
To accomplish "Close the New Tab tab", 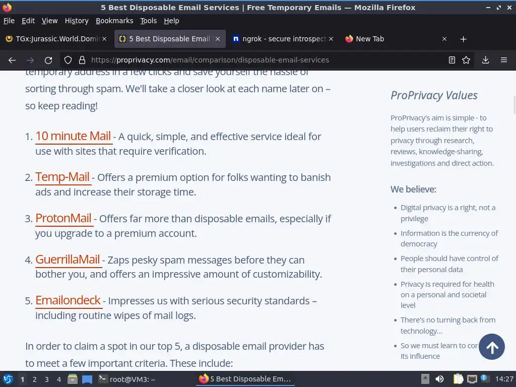I will (x=444, y=39).
